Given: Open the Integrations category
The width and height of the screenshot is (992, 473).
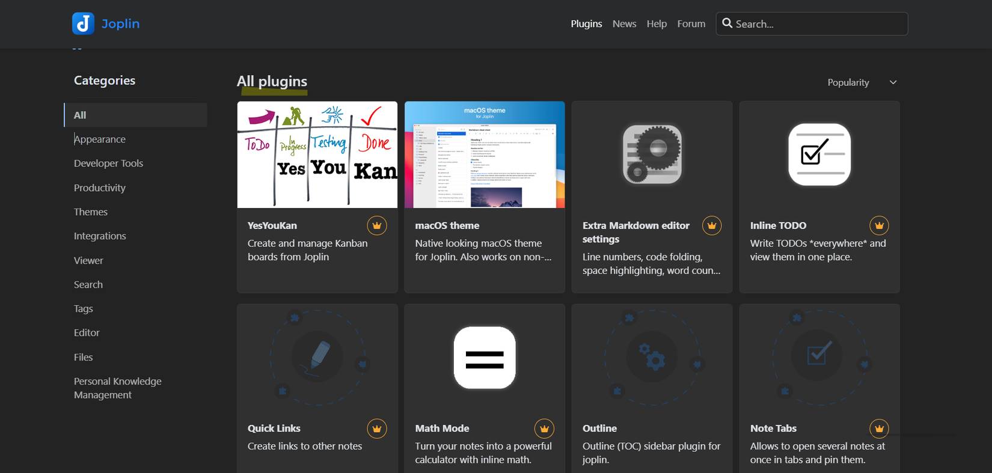Looking at the screenshot, I should pyautogui.click(x=100, y=236).
